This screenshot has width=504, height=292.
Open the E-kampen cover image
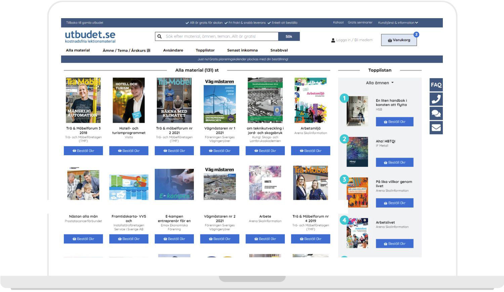[174, 184]
